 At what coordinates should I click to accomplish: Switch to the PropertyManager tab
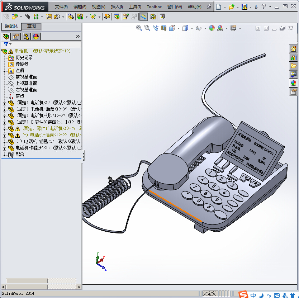tap(16, 37)
